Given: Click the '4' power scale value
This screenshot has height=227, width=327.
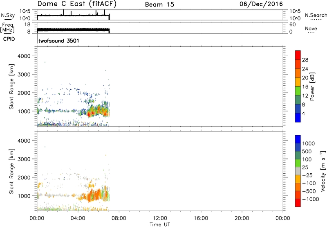Looking at the screenshot, I should (303, 113).
